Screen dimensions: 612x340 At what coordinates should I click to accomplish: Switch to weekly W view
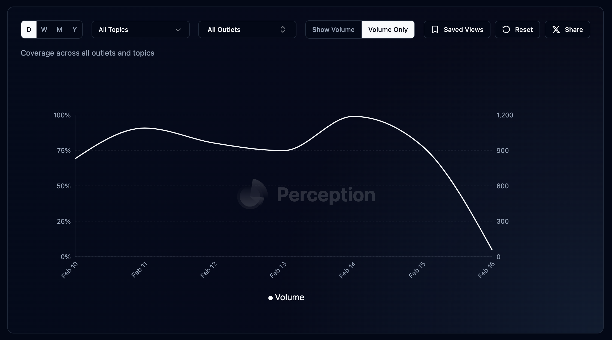point(44,29)
